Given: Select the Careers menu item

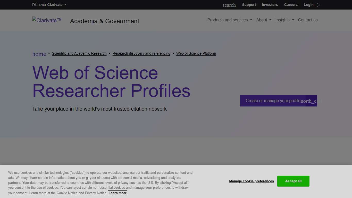Looking at the screenshot, I should 291,5.
